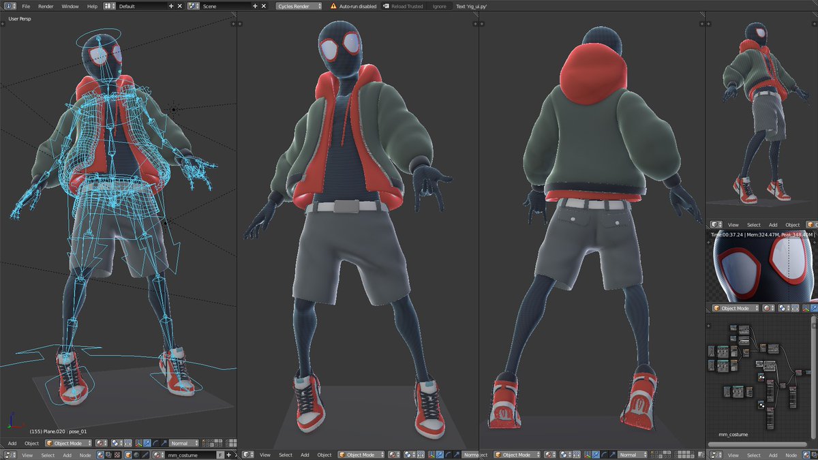
Task: Click the Scene name field
Action: pyautogui.click(x=226, y=6)
